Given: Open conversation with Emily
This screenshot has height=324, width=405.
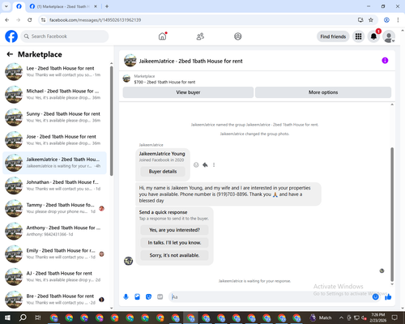Looking at the screenshot, I should click(x=54, y=254).
